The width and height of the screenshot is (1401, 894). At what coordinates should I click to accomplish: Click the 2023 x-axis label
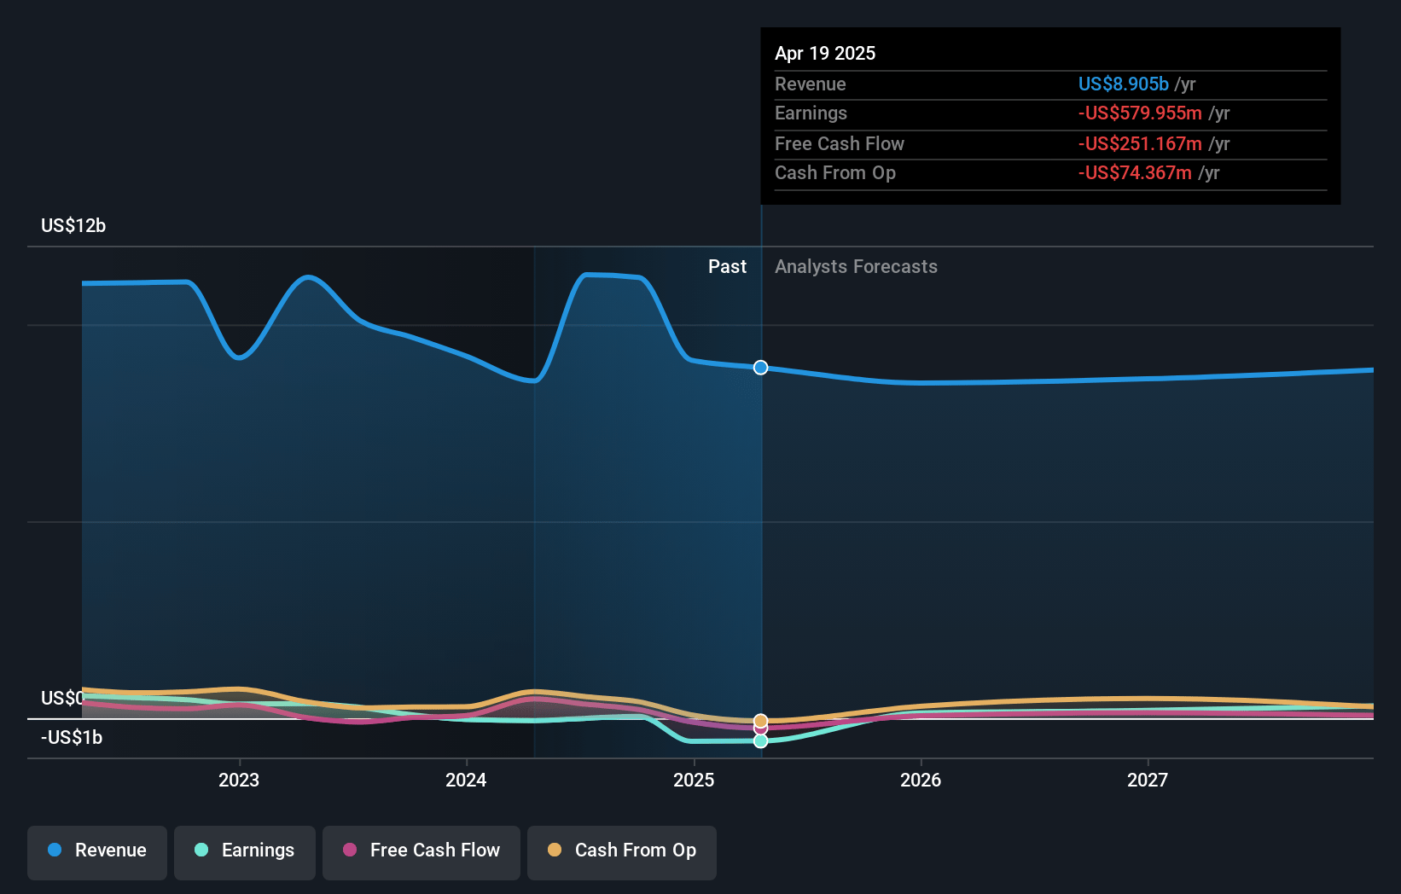pos(239,780)
